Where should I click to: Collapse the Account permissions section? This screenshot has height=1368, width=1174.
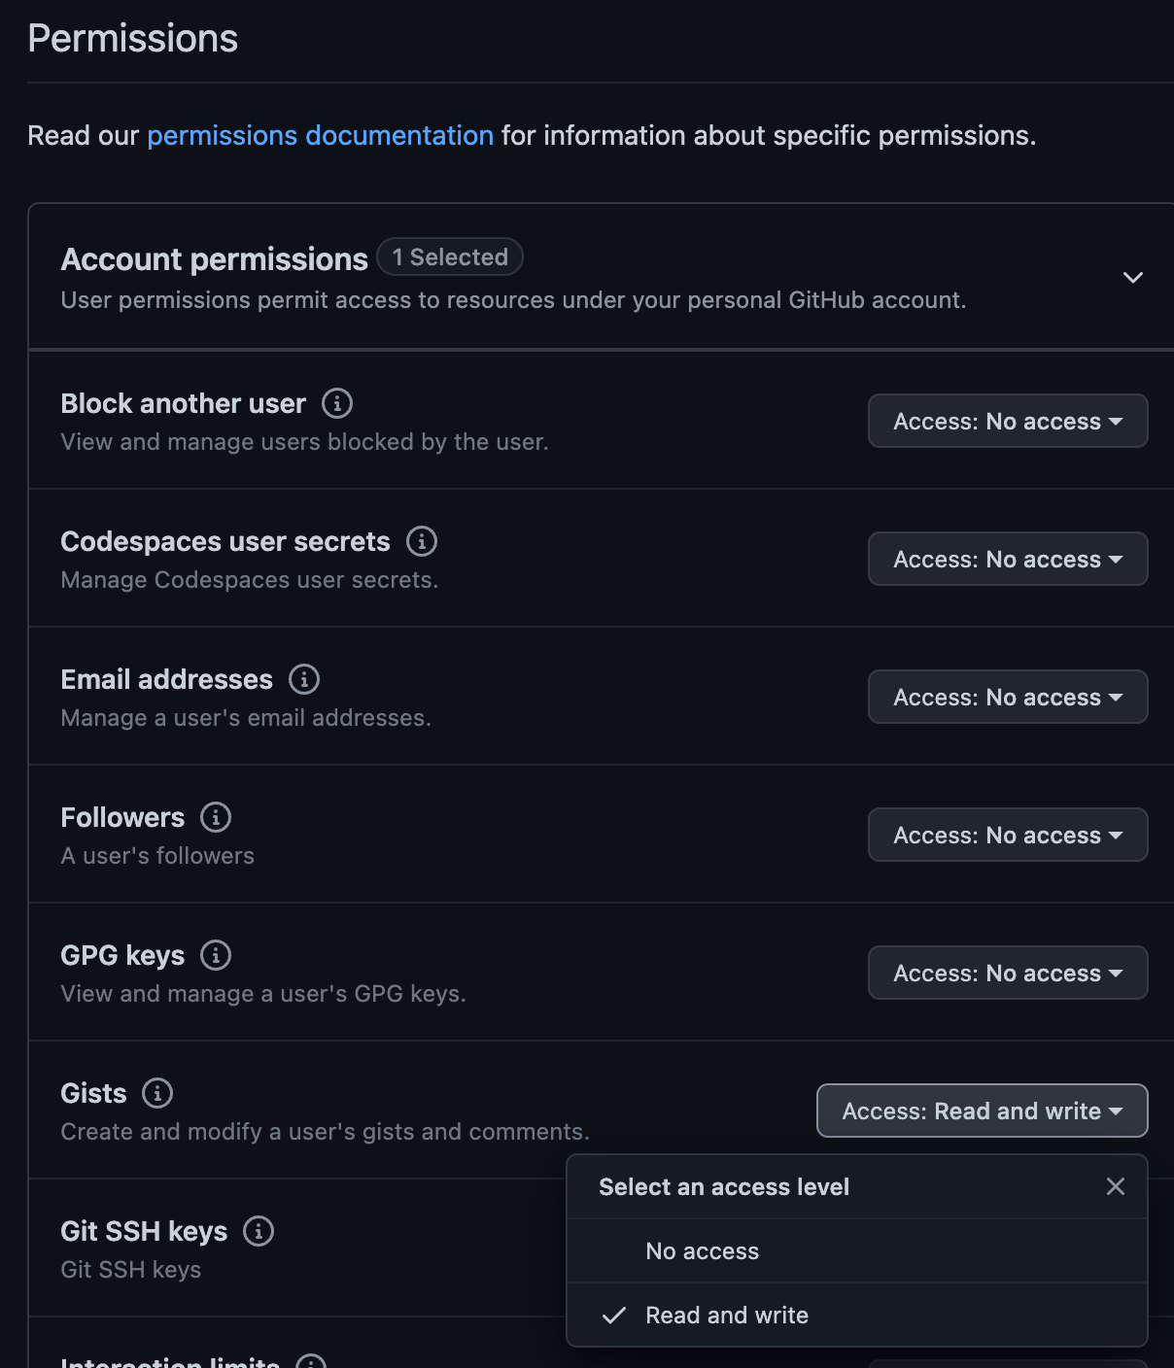point(1133,278)
